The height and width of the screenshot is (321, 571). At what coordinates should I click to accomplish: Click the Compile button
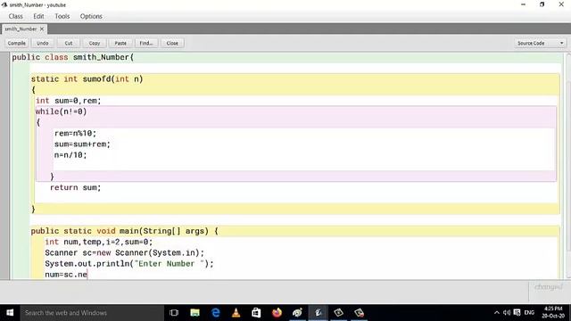(17, 43)
